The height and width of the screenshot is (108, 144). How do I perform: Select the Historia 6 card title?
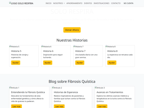48,51
